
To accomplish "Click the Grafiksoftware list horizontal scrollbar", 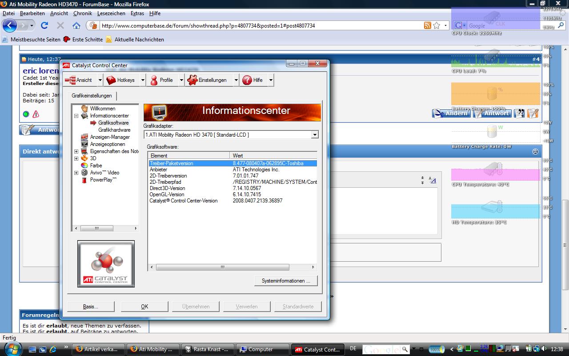I will click(x=232, y=267).
